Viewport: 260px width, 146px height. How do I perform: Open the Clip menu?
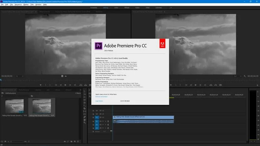(x=11, y=4)
